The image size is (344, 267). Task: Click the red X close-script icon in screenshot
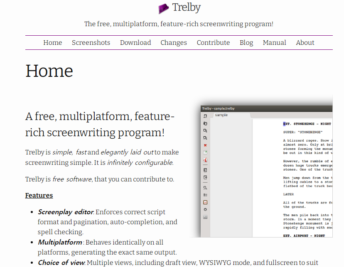click(x=205, y=145)
